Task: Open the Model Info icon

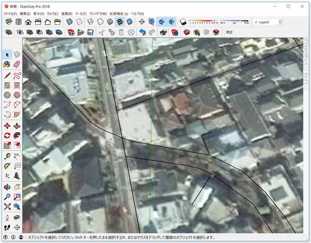Action: [x=175, y=32]
